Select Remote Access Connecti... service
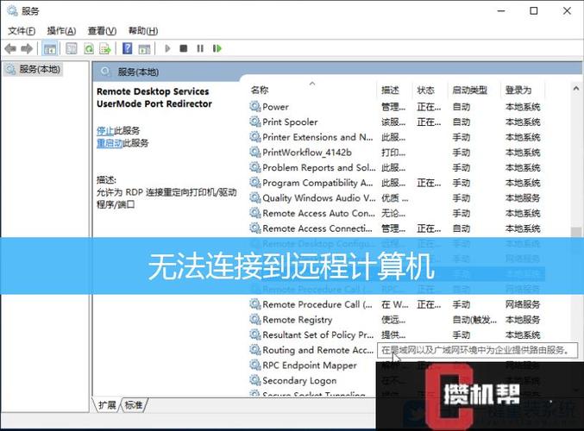 coord(397,228)
